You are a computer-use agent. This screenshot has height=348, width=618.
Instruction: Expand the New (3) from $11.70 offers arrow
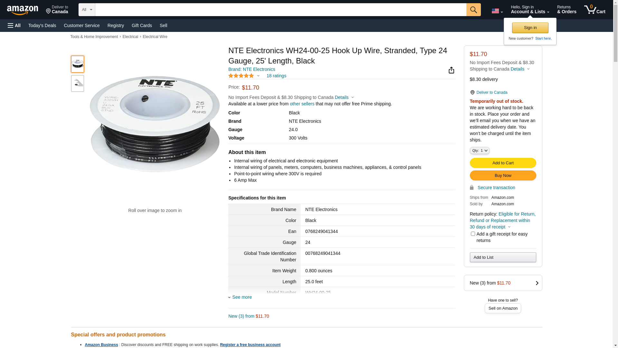pyautogui.click(x=537, y=283)
